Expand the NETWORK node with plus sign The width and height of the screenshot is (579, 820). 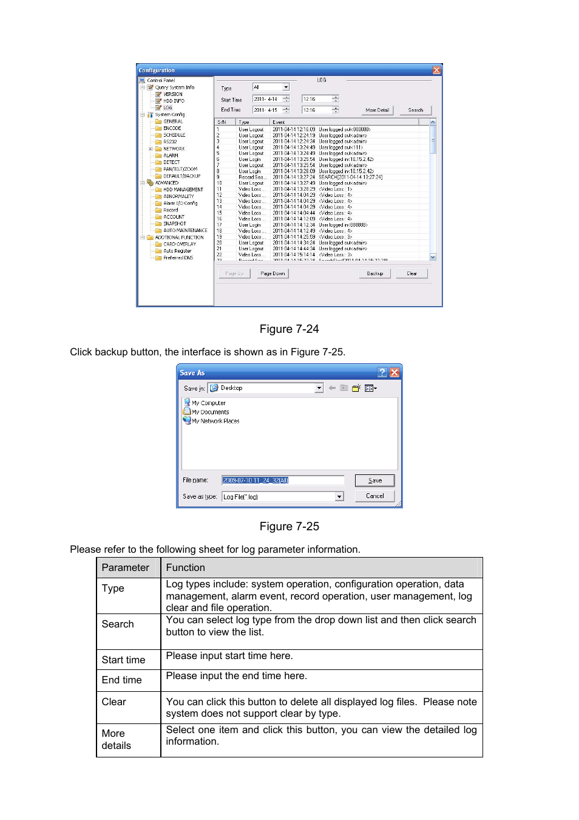tap(151, 149)
